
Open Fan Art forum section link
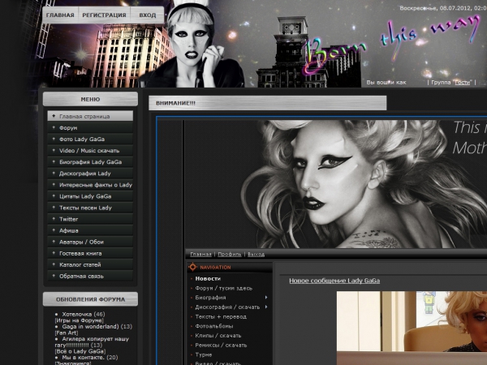(x=67, y=333)
